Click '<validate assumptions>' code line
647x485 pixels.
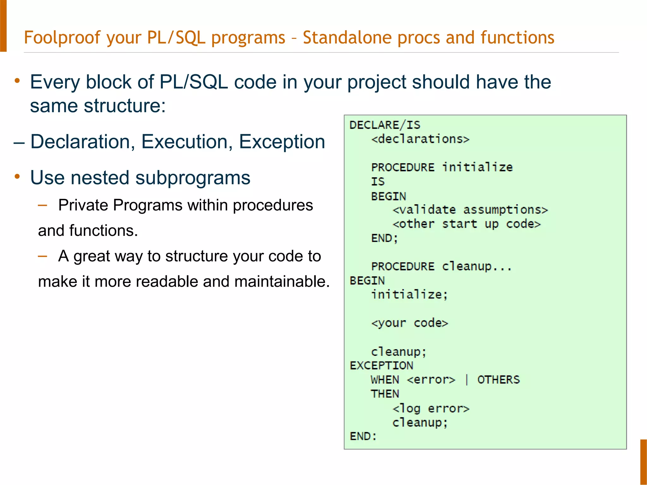470,210
